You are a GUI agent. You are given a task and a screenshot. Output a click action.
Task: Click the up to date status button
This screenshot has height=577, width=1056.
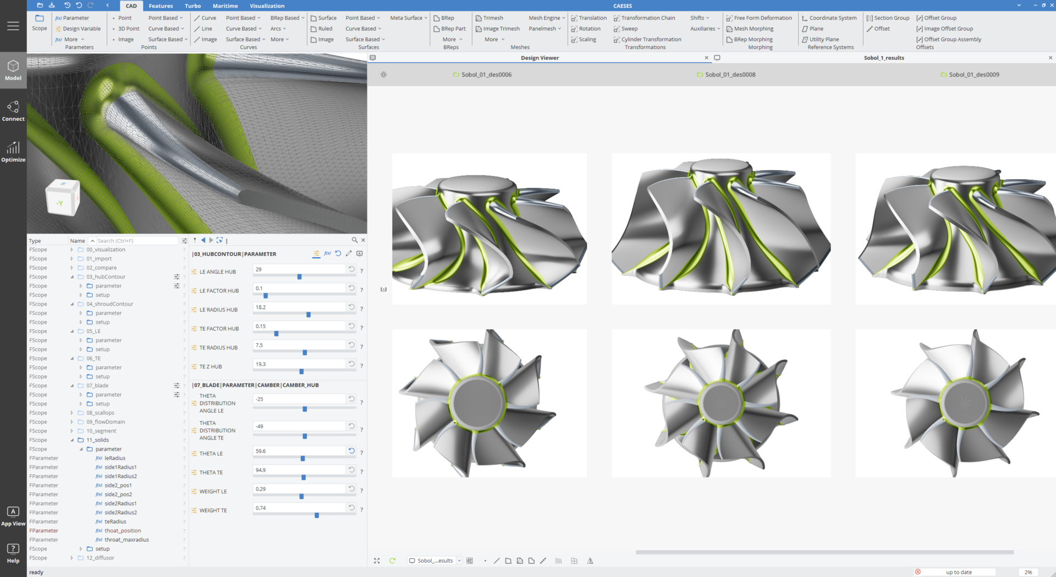(x=956, y=572)
